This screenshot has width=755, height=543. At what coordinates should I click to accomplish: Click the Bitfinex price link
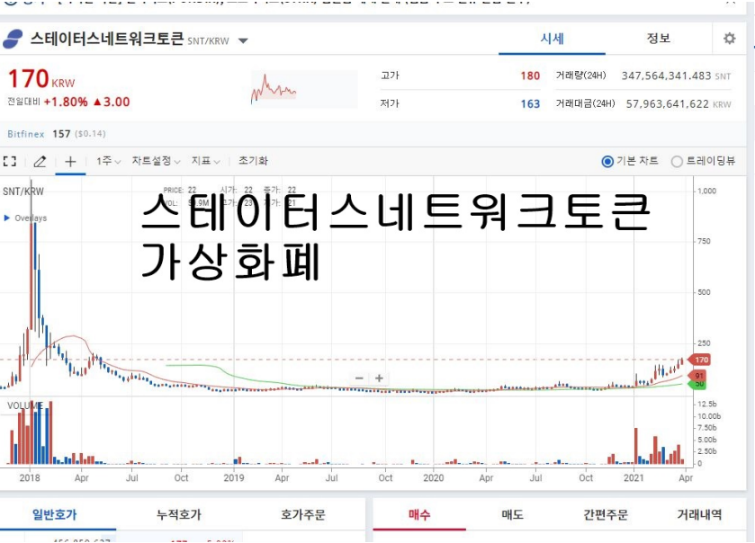coord(26,134)
